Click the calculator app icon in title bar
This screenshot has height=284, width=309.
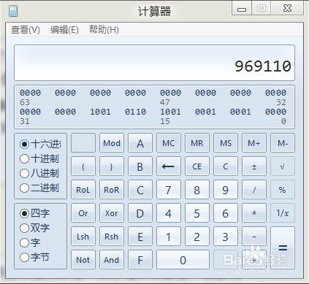click(x=13, y=11)
